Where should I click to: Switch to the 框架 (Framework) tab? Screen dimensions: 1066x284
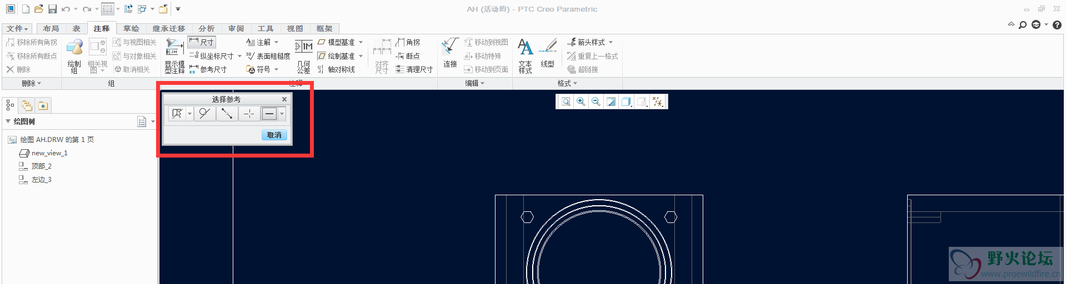pos(324,28)
